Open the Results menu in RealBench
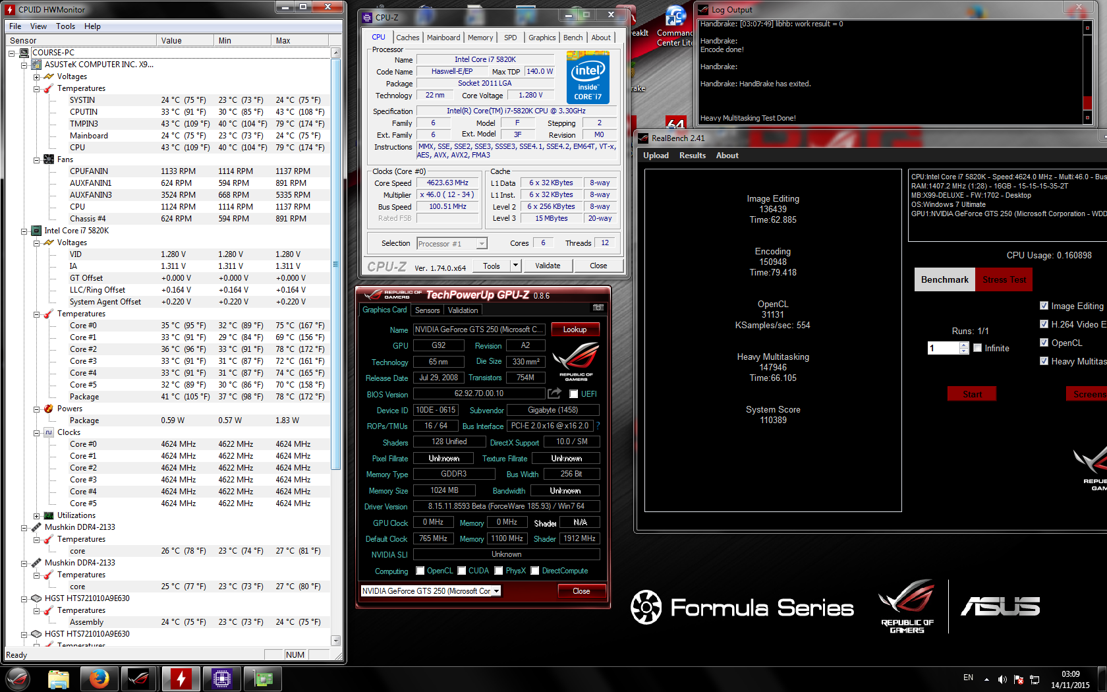This screenshot has width=1107, height=692. (x=693, y=156)
